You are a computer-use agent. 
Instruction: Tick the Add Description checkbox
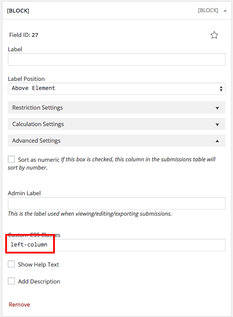(11, 281)
